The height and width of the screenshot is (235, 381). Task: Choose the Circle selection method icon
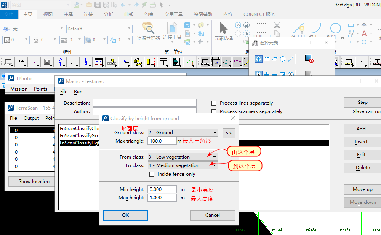(x=283, y=59)
